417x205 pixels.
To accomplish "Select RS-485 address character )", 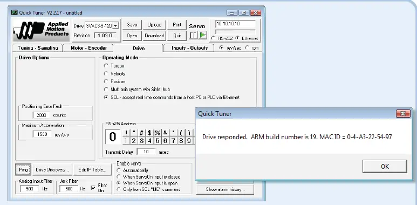I will tap(189, 133).
